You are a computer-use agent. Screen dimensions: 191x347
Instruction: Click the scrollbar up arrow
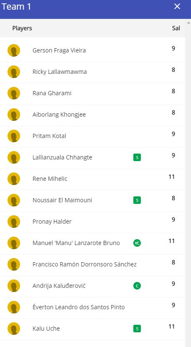188,23
